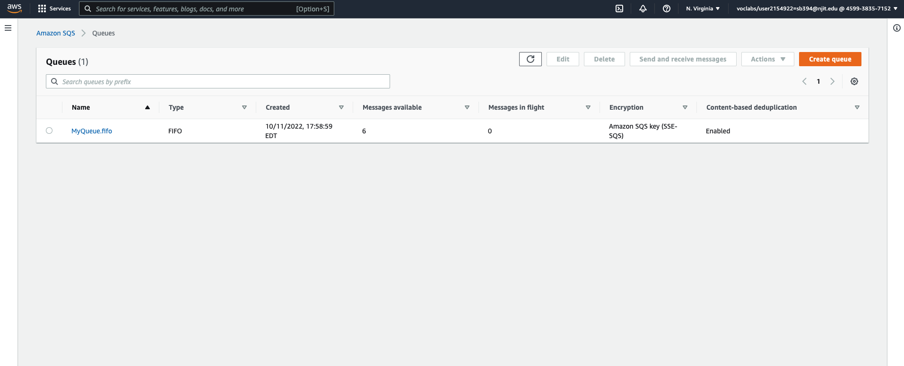Sort by Encryption column arrow

685,107
